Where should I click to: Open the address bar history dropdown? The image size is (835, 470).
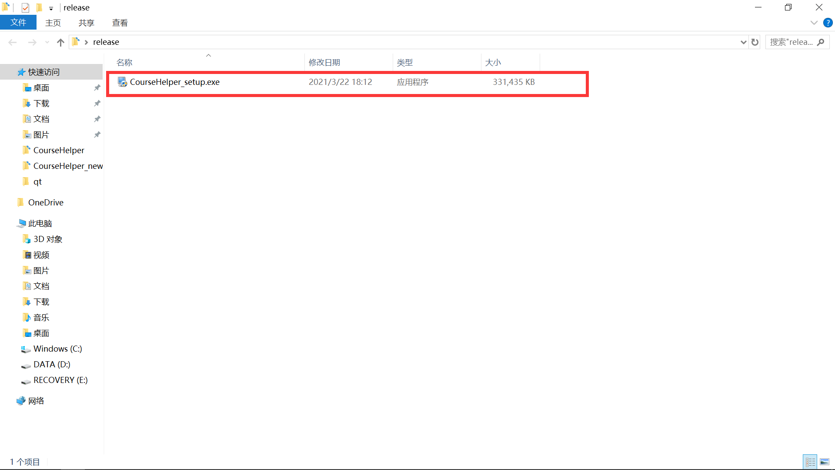coord(743,42)
